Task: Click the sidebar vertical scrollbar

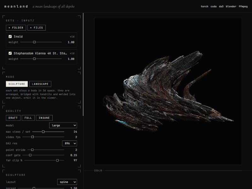Action: point(83,64)
